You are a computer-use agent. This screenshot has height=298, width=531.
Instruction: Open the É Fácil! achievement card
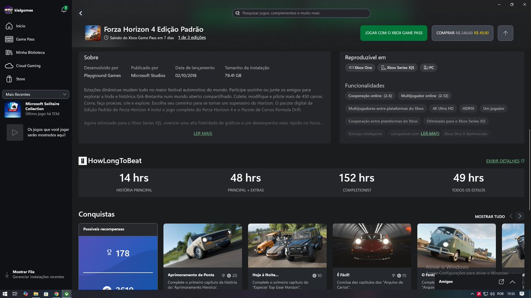(372, 257)
